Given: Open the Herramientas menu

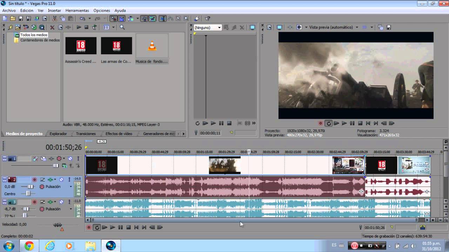Looking at the screenshot, I should click(x=77, y=10).
